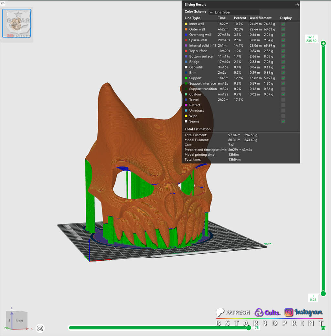331x336 pixels.
Task: Toggle Bottom surface display checkbox
Action: click(283, 56)
